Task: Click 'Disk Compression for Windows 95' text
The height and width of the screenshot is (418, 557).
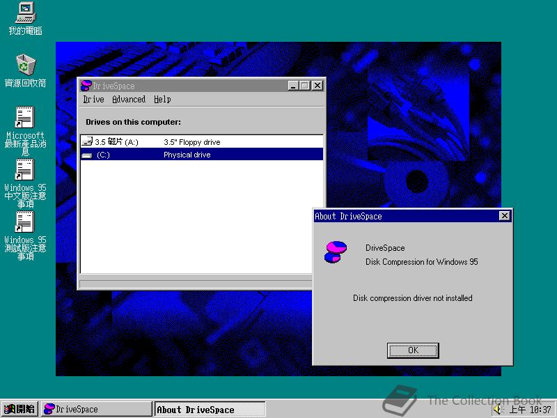Action: point(422,262)
